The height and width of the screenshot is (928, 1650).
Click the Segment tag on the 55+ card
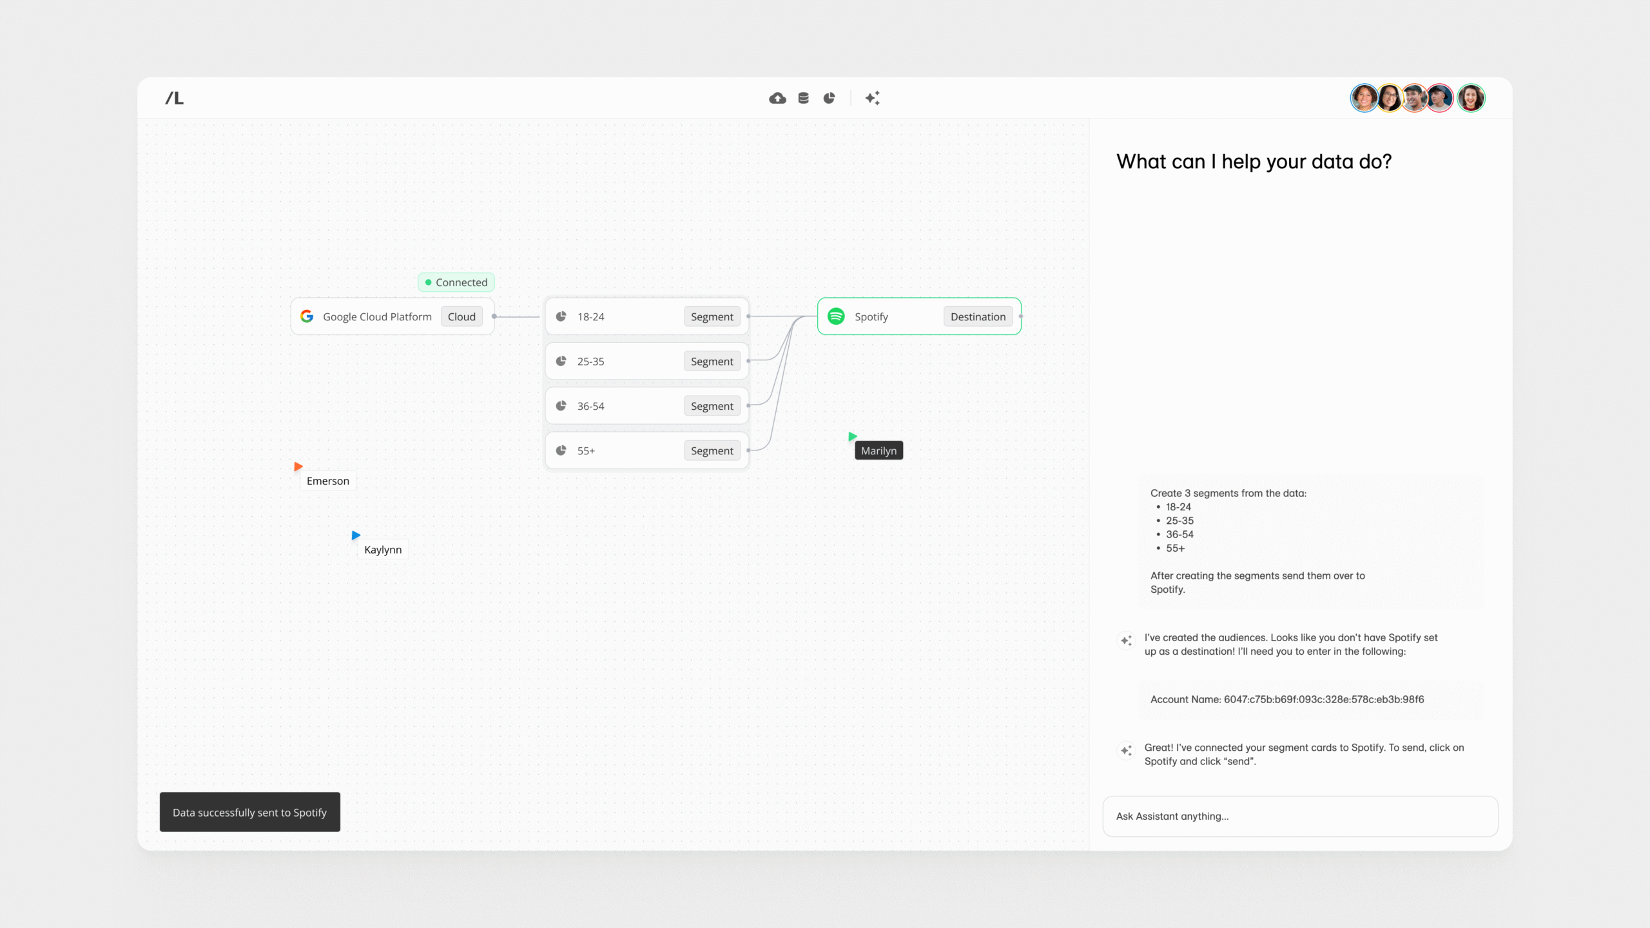[712, 450]
